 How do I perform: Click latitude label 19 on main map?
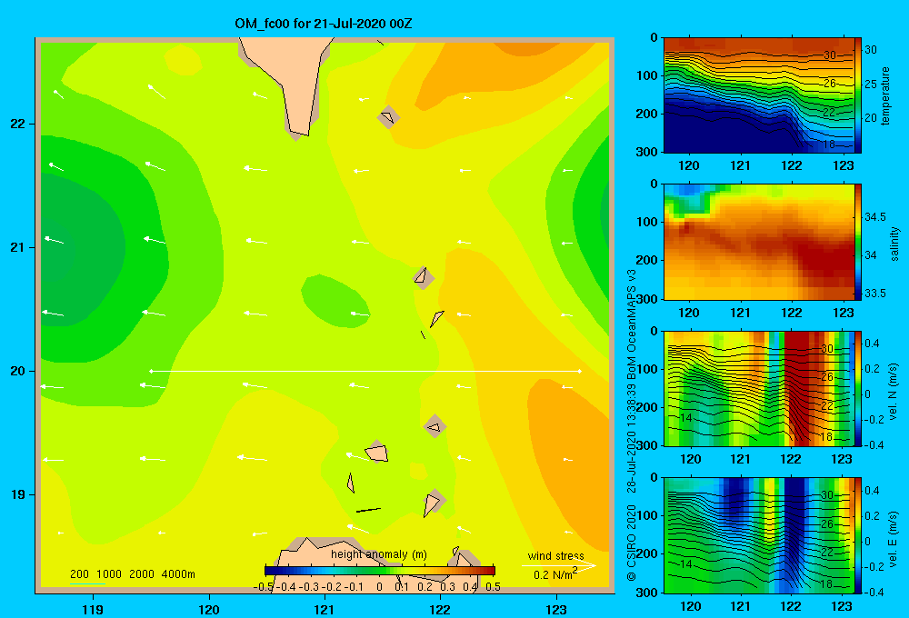coord(17,494)
